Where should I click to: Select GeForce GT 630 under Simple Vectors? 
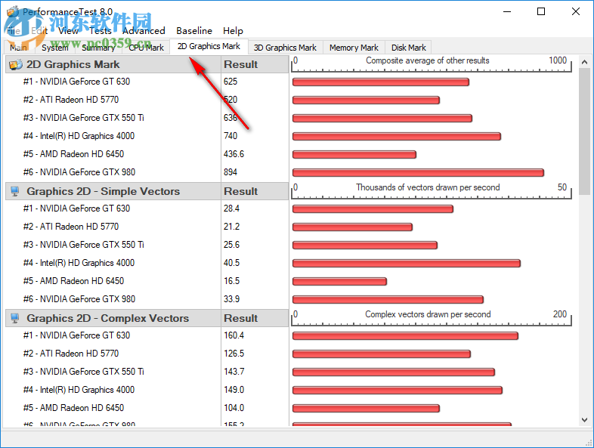(76, 209)
